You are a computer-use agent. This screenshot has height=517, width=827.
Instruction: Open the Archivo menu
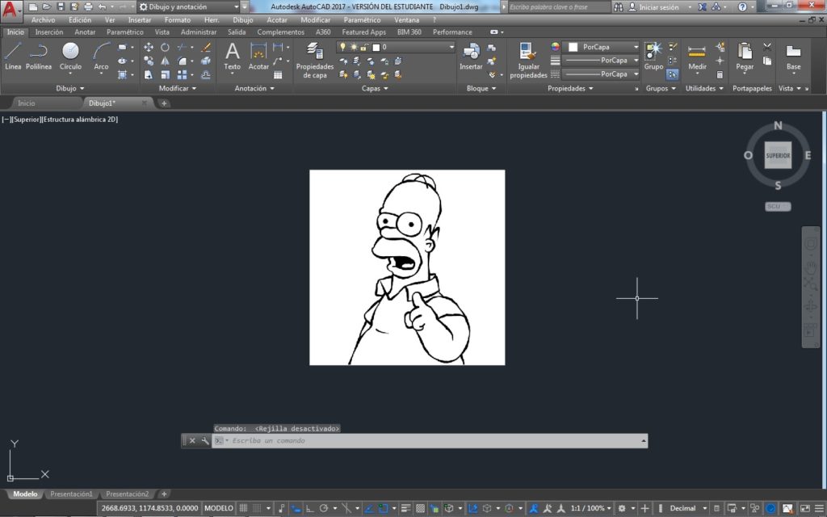point(43,20)
